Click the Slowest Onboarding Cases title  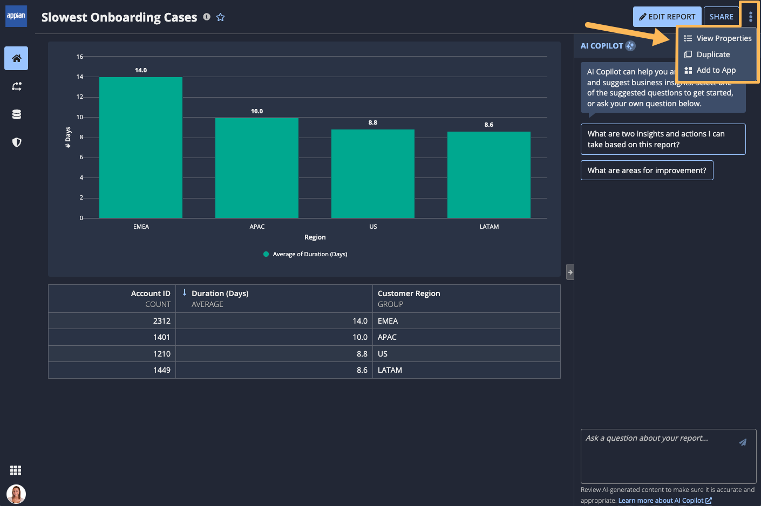119,17
